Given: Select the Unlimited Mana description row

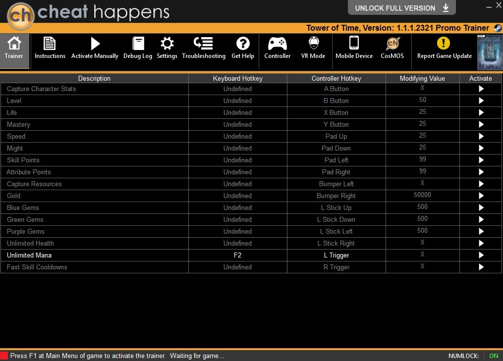Looking at the screenshot, I should (94, 255).
